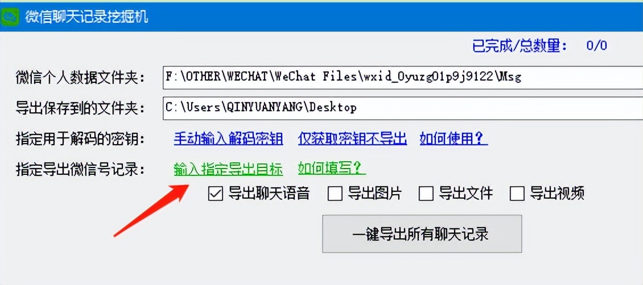Open the 手动输入解码密钥 link
The height and width of the screenshot is (285, 643).
(228, 139)
